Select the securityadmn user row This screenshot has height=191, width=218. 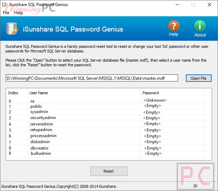pos(109,118)
